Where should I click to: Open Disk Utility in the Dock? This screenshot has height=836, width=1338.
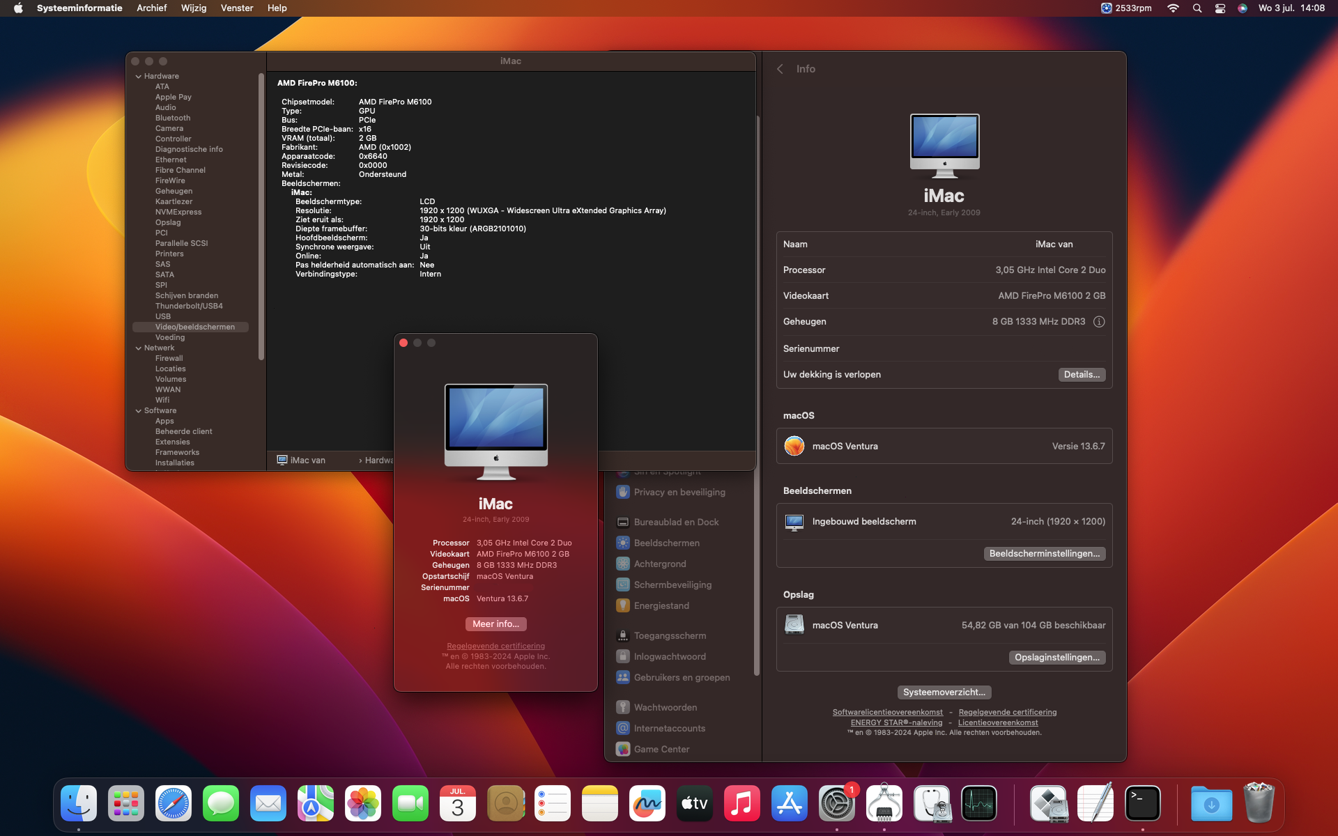click(932, 803)
